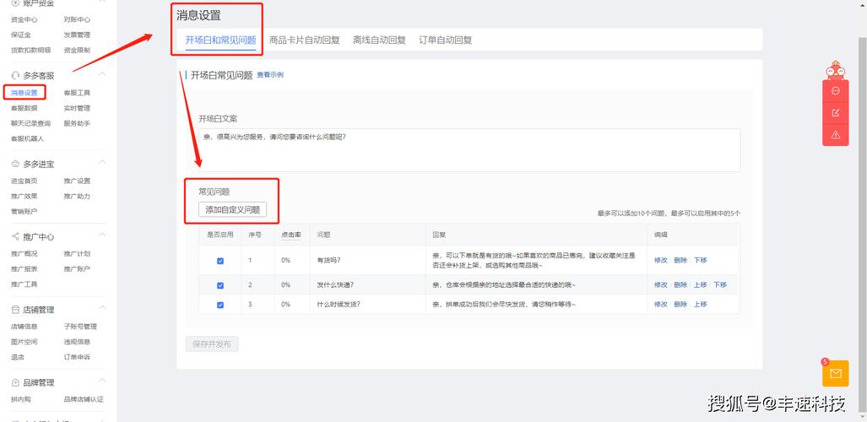Click the 多多进宝 section icon
The image size is (867, 422).
15,165
